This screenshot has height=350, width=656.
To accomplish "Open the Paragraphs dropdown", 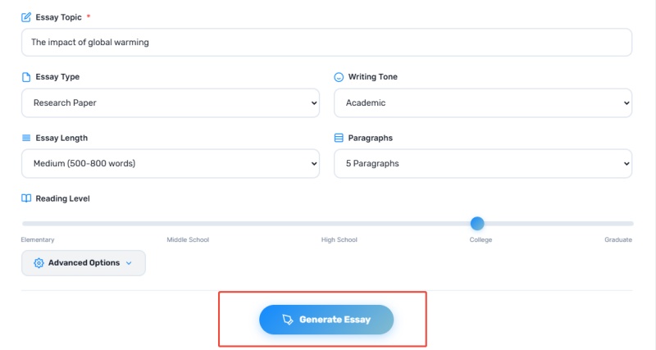I will click(x=483, y=163).
